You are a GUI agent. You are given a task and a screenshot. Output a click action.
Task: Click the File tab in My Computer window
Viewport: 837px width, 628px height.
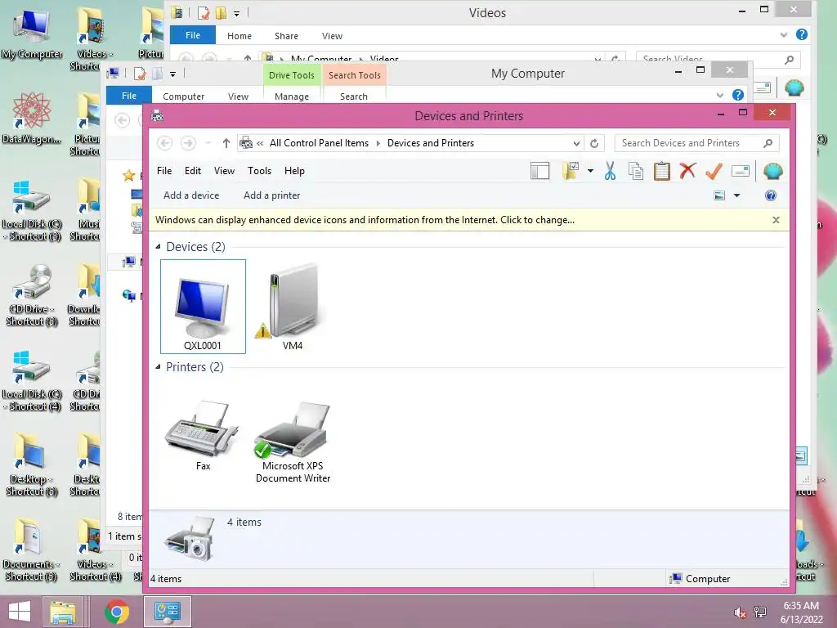tap(129, 96)
